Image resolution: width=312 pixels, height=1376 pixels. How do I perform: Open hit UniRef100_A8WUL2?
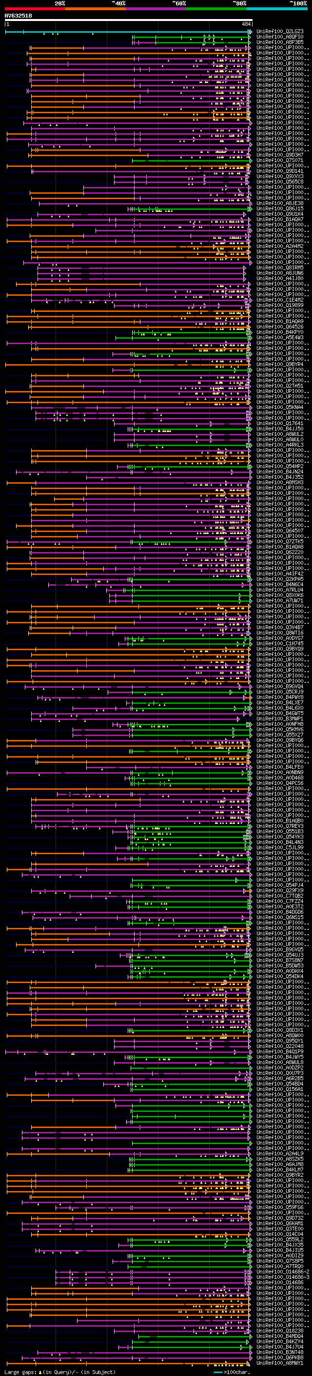[x=280, y=434]
